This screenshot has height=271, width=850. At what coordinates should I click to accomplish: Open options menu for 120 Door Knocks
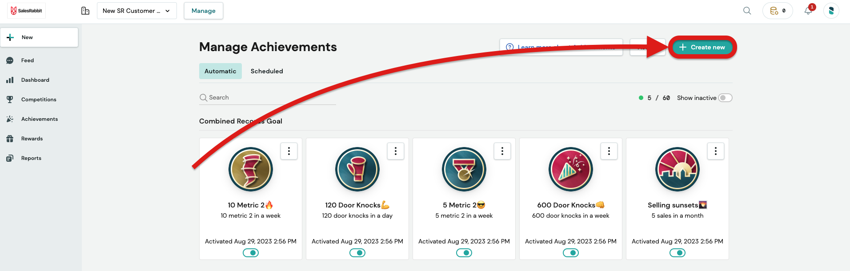click(x=396, y=151)
